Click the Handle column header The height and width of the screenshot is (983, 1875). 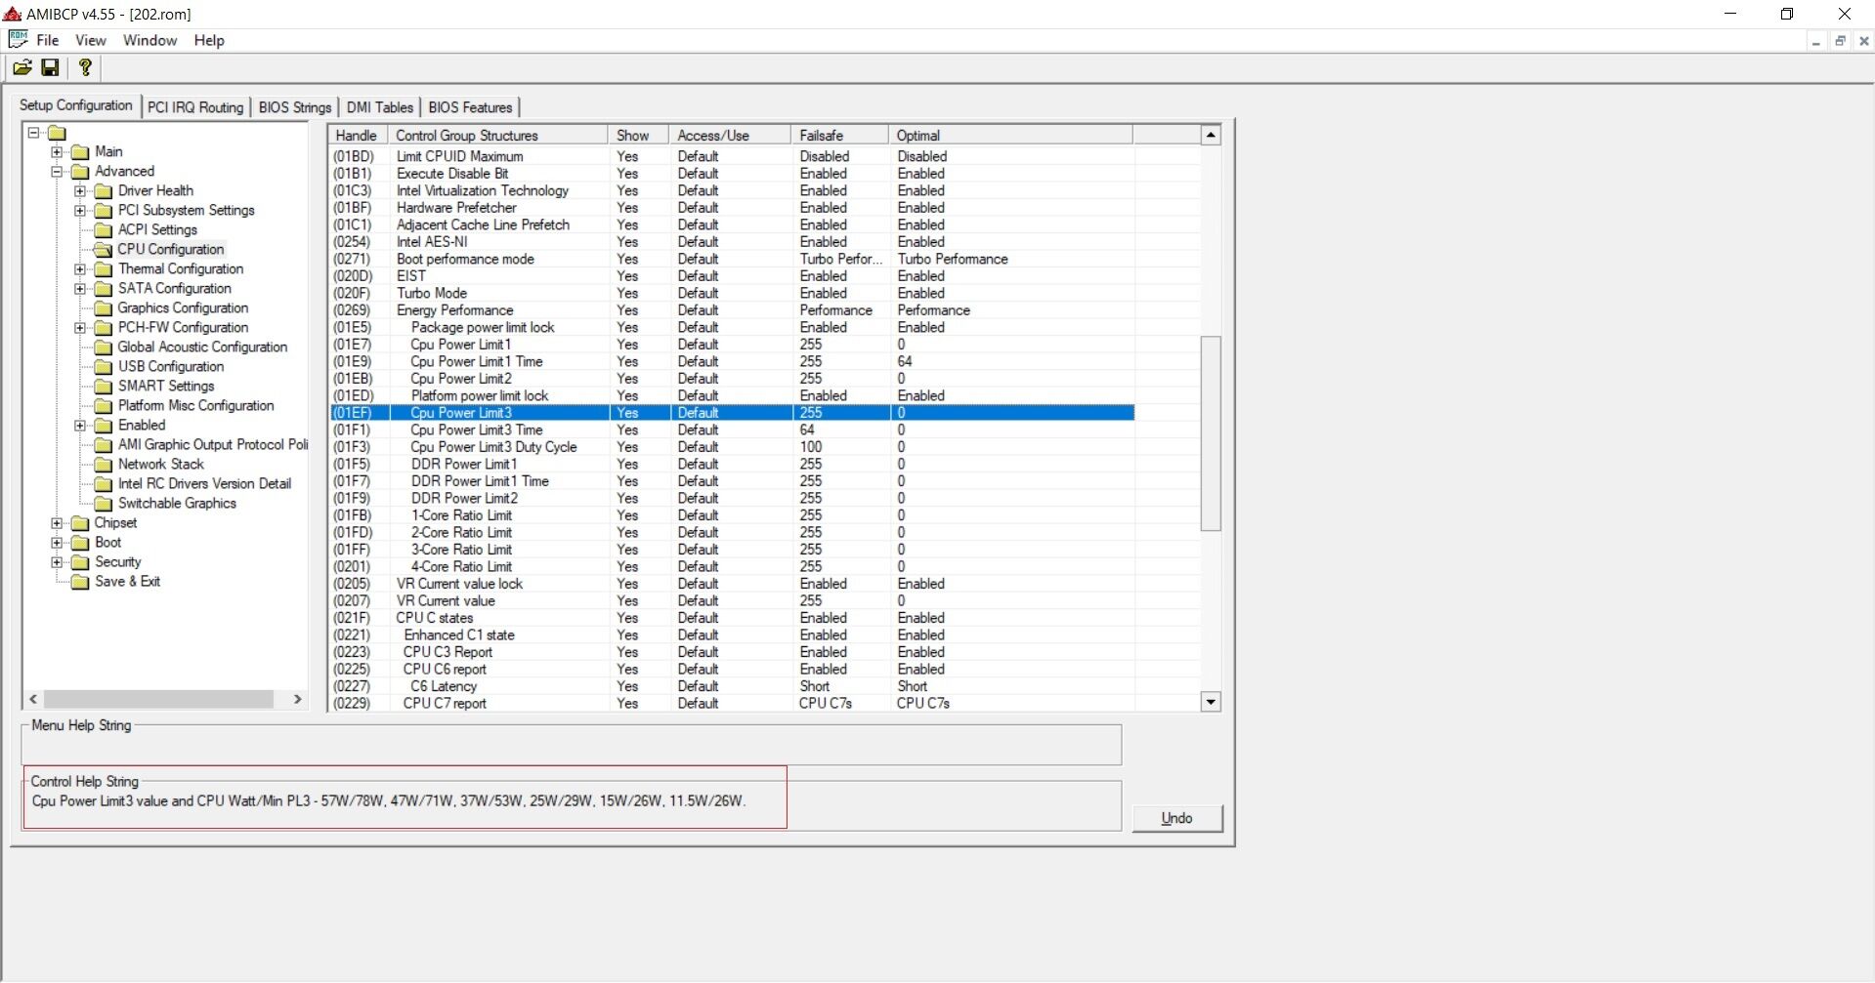coord(358,136)
